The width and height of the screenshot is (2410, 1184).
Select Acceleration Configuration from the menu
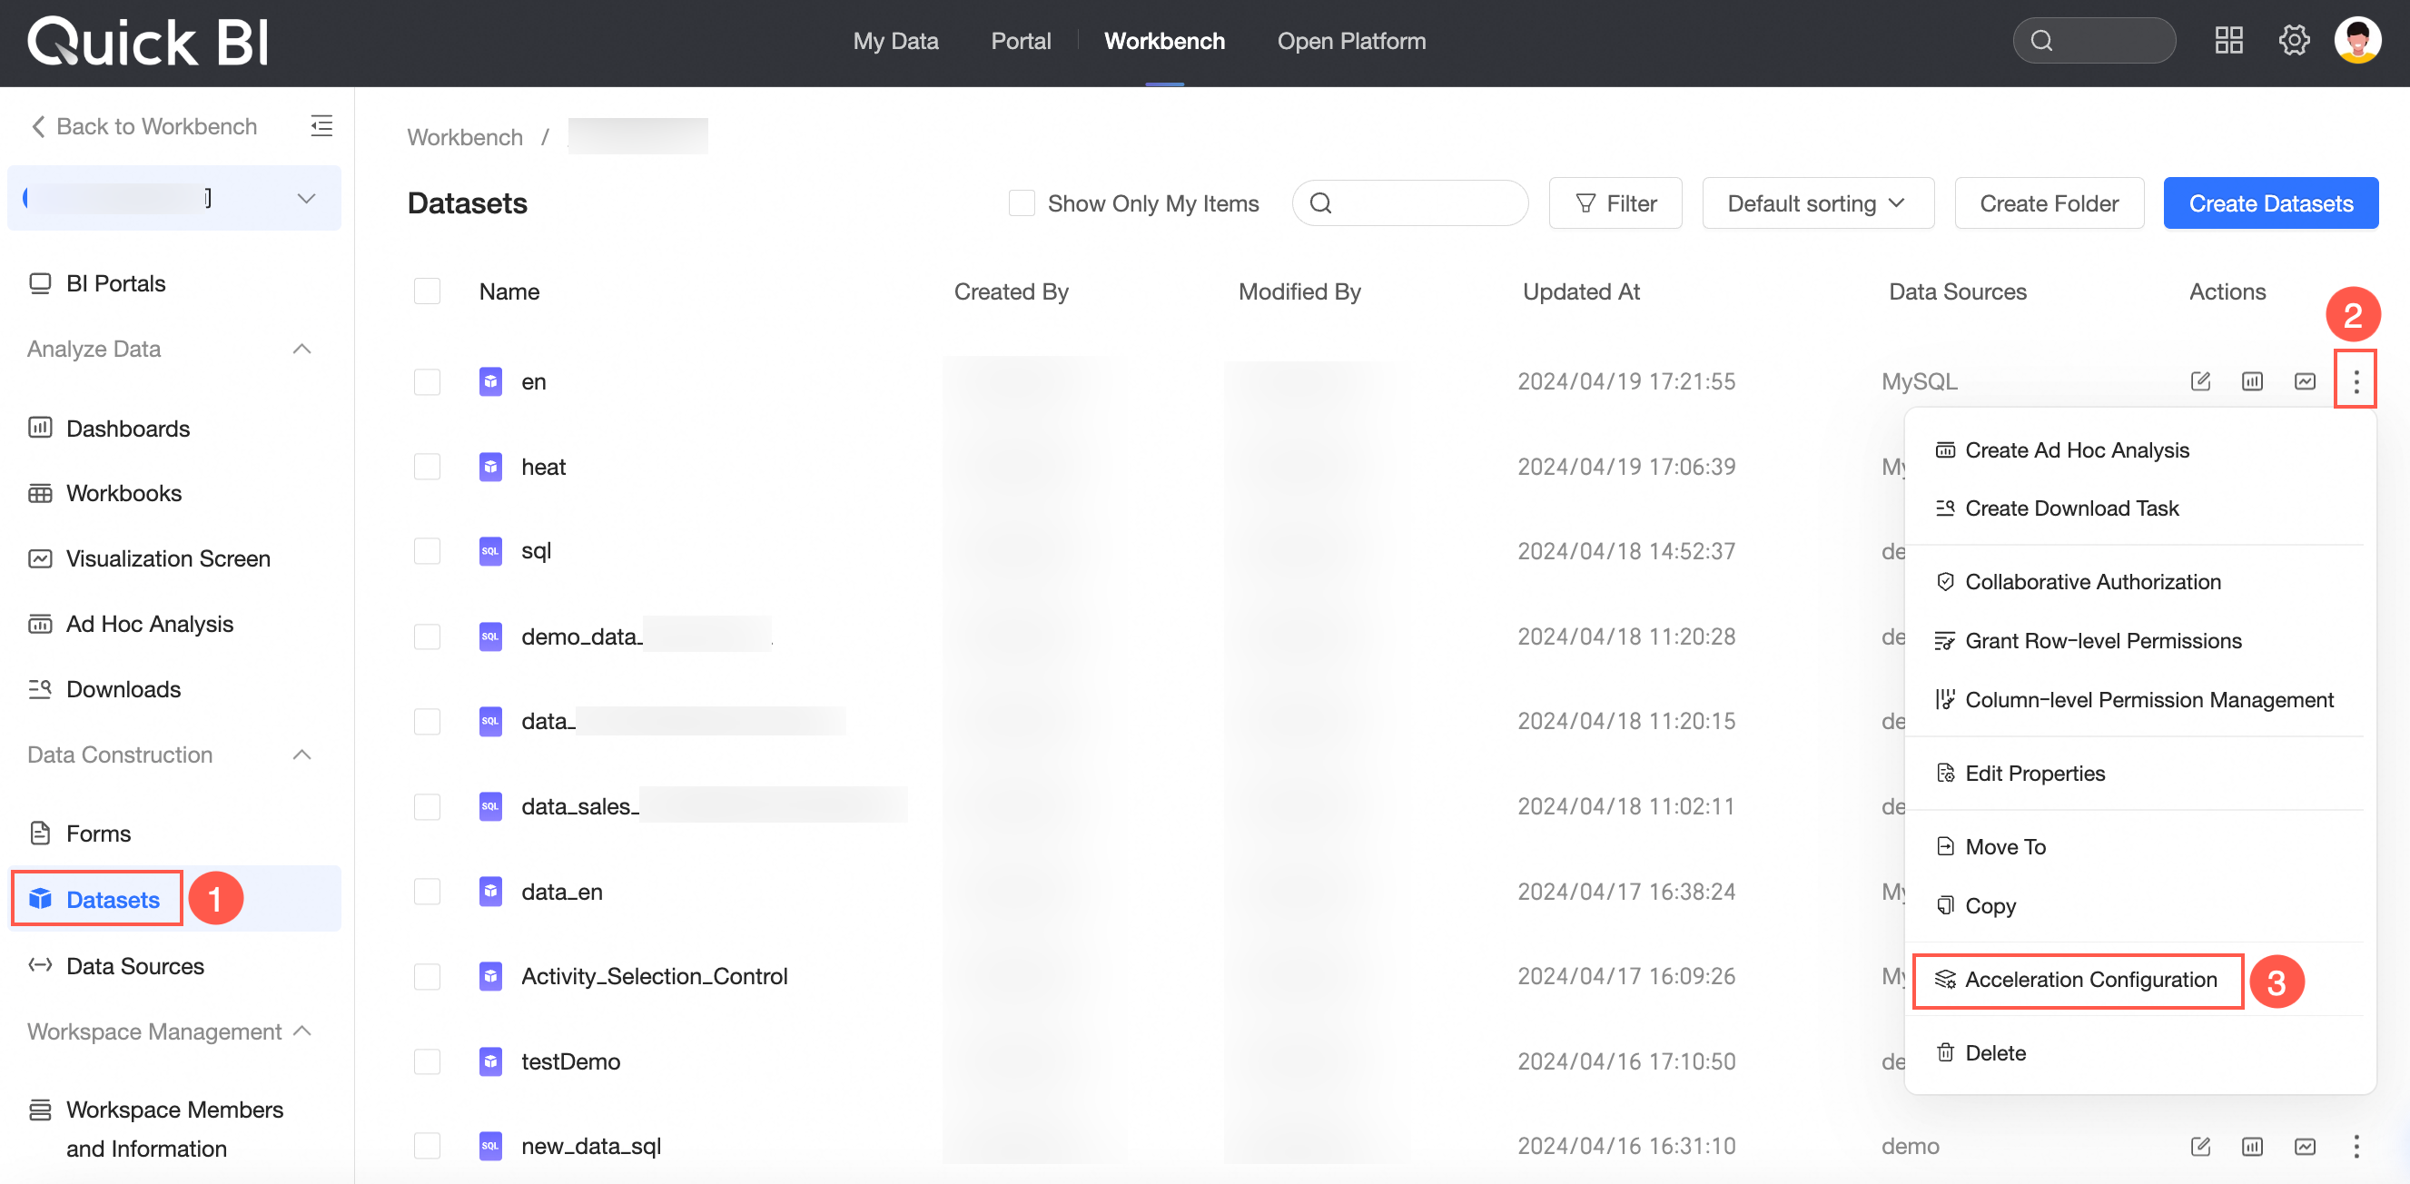[2090, 979]
